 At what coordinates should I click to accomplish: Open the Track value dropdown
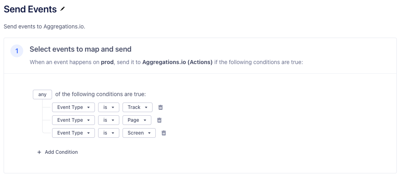point(137,107)
